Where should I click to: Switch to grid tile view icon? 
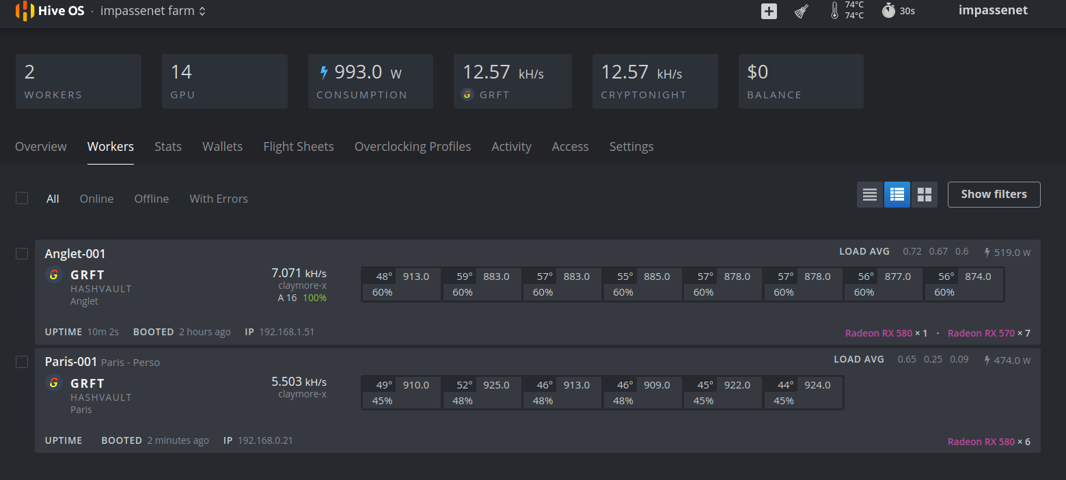[925, 195]
